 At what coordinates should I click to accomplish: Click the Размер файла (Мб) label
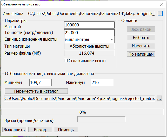point(23,53)
